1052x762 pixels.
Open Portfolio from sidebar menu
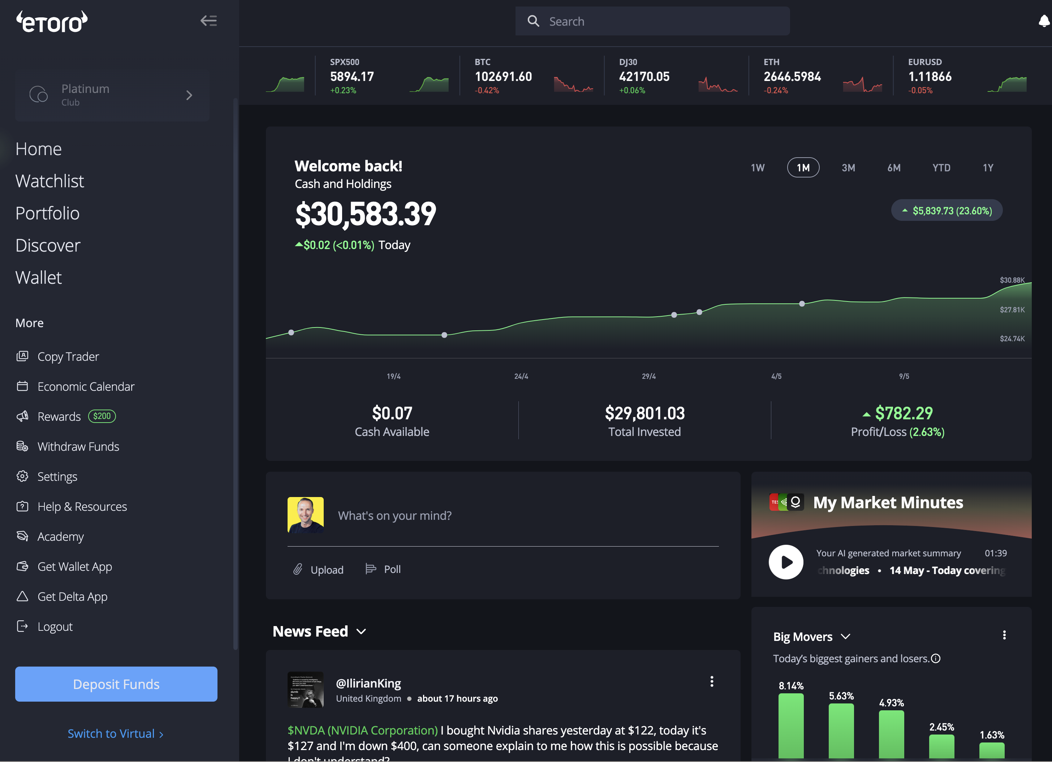click(x=47, y=213)
